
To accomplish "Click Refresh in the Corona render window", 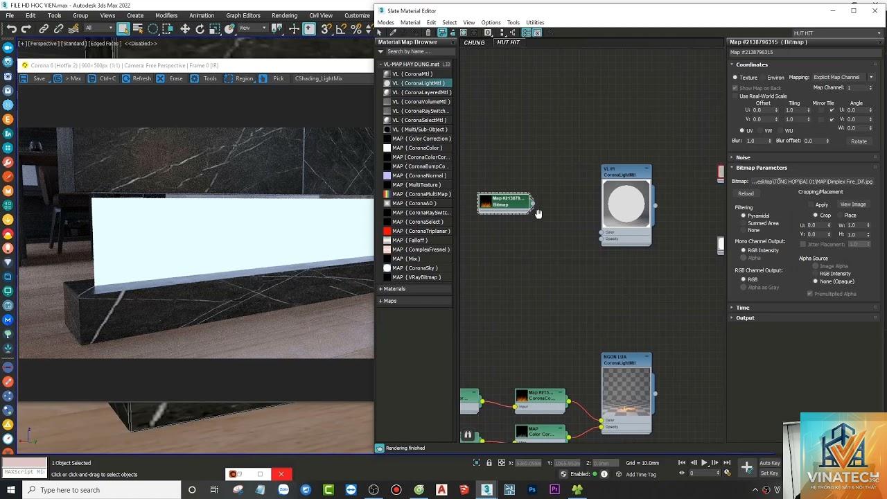I will [x=137, y=78].
